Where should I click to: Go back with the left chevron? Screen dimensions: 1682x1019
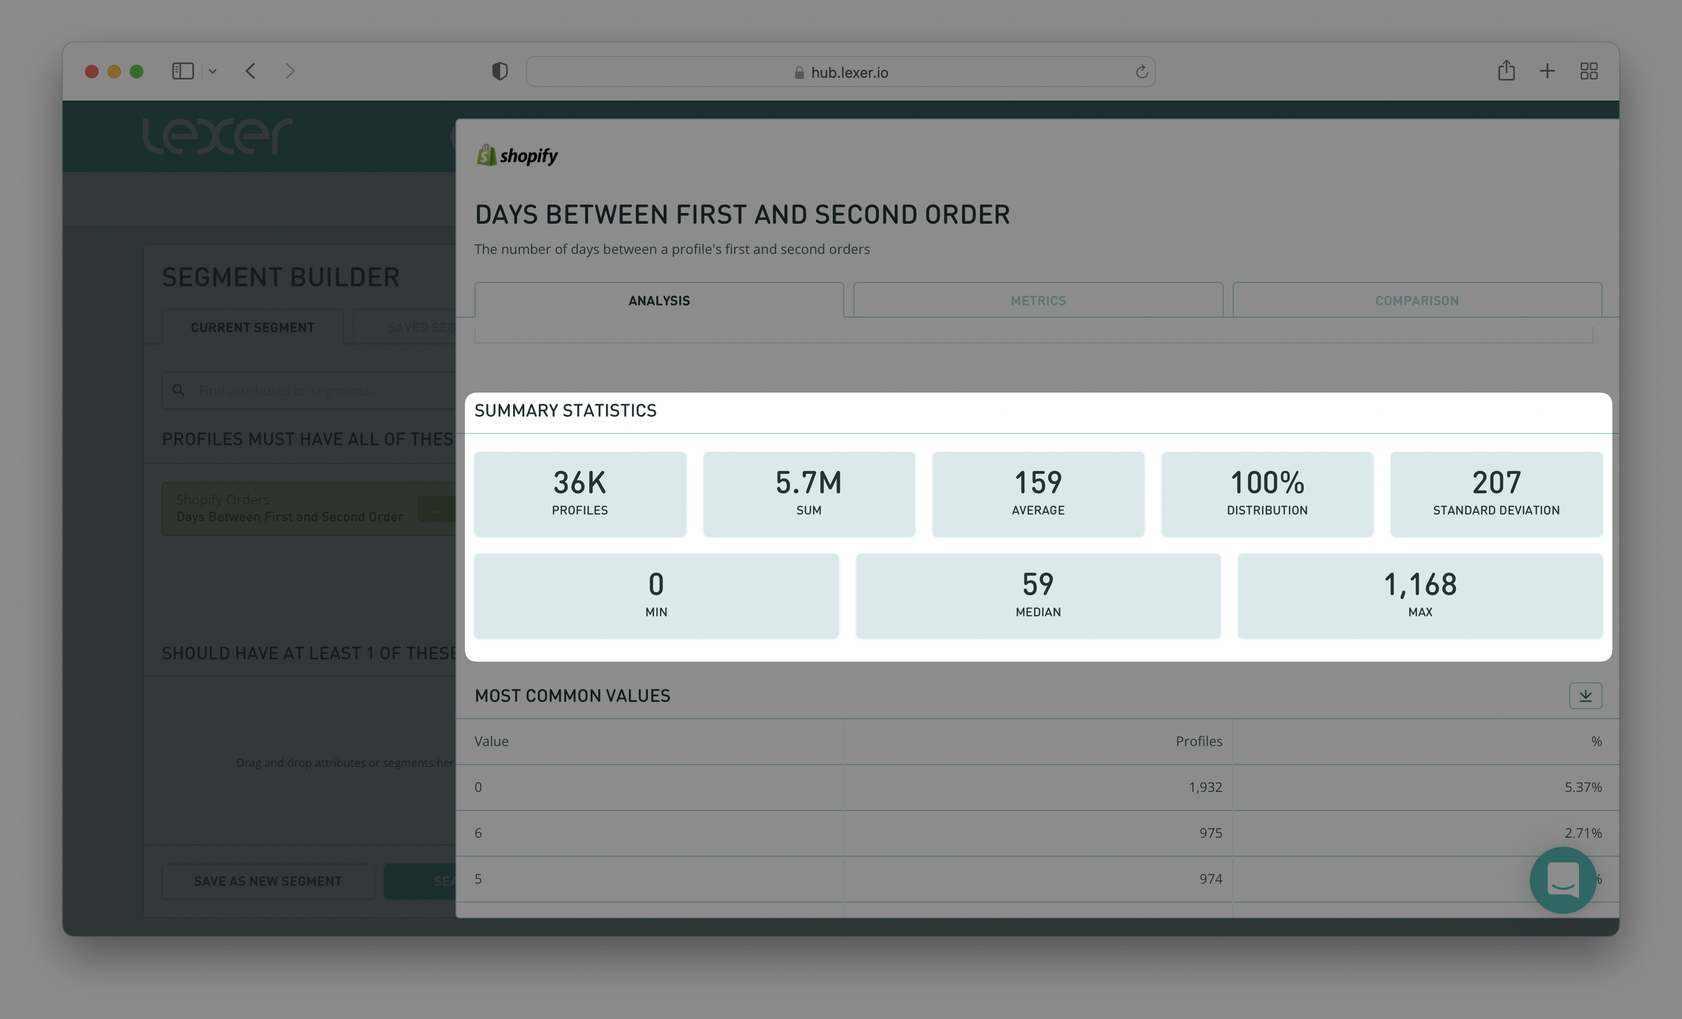click(251, 71)
